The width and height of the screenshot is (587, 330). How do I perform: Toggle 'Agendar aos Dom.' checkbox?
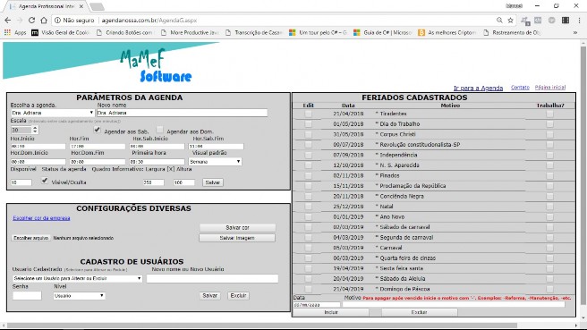click(159, 130)
